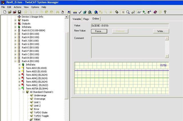Image resolution: width=183 pixels, height=121 pixels.
Task: Click the Set/Reset Run Mode icon
Action: (90, 12)
